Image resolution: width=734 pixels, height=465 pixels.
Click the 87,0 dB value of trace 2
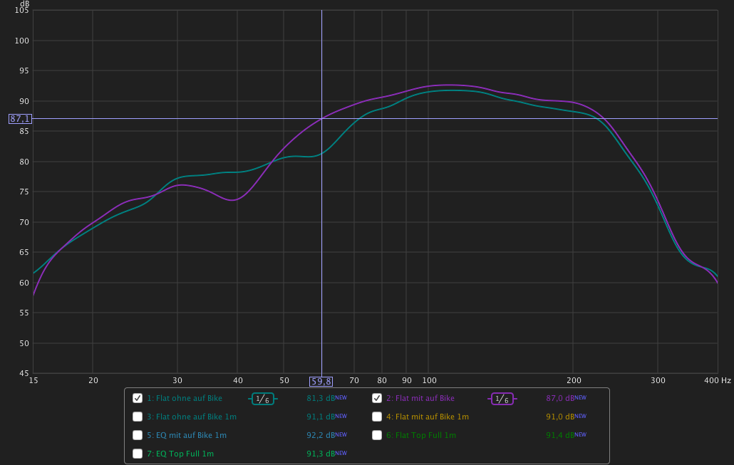coord(560,398)
